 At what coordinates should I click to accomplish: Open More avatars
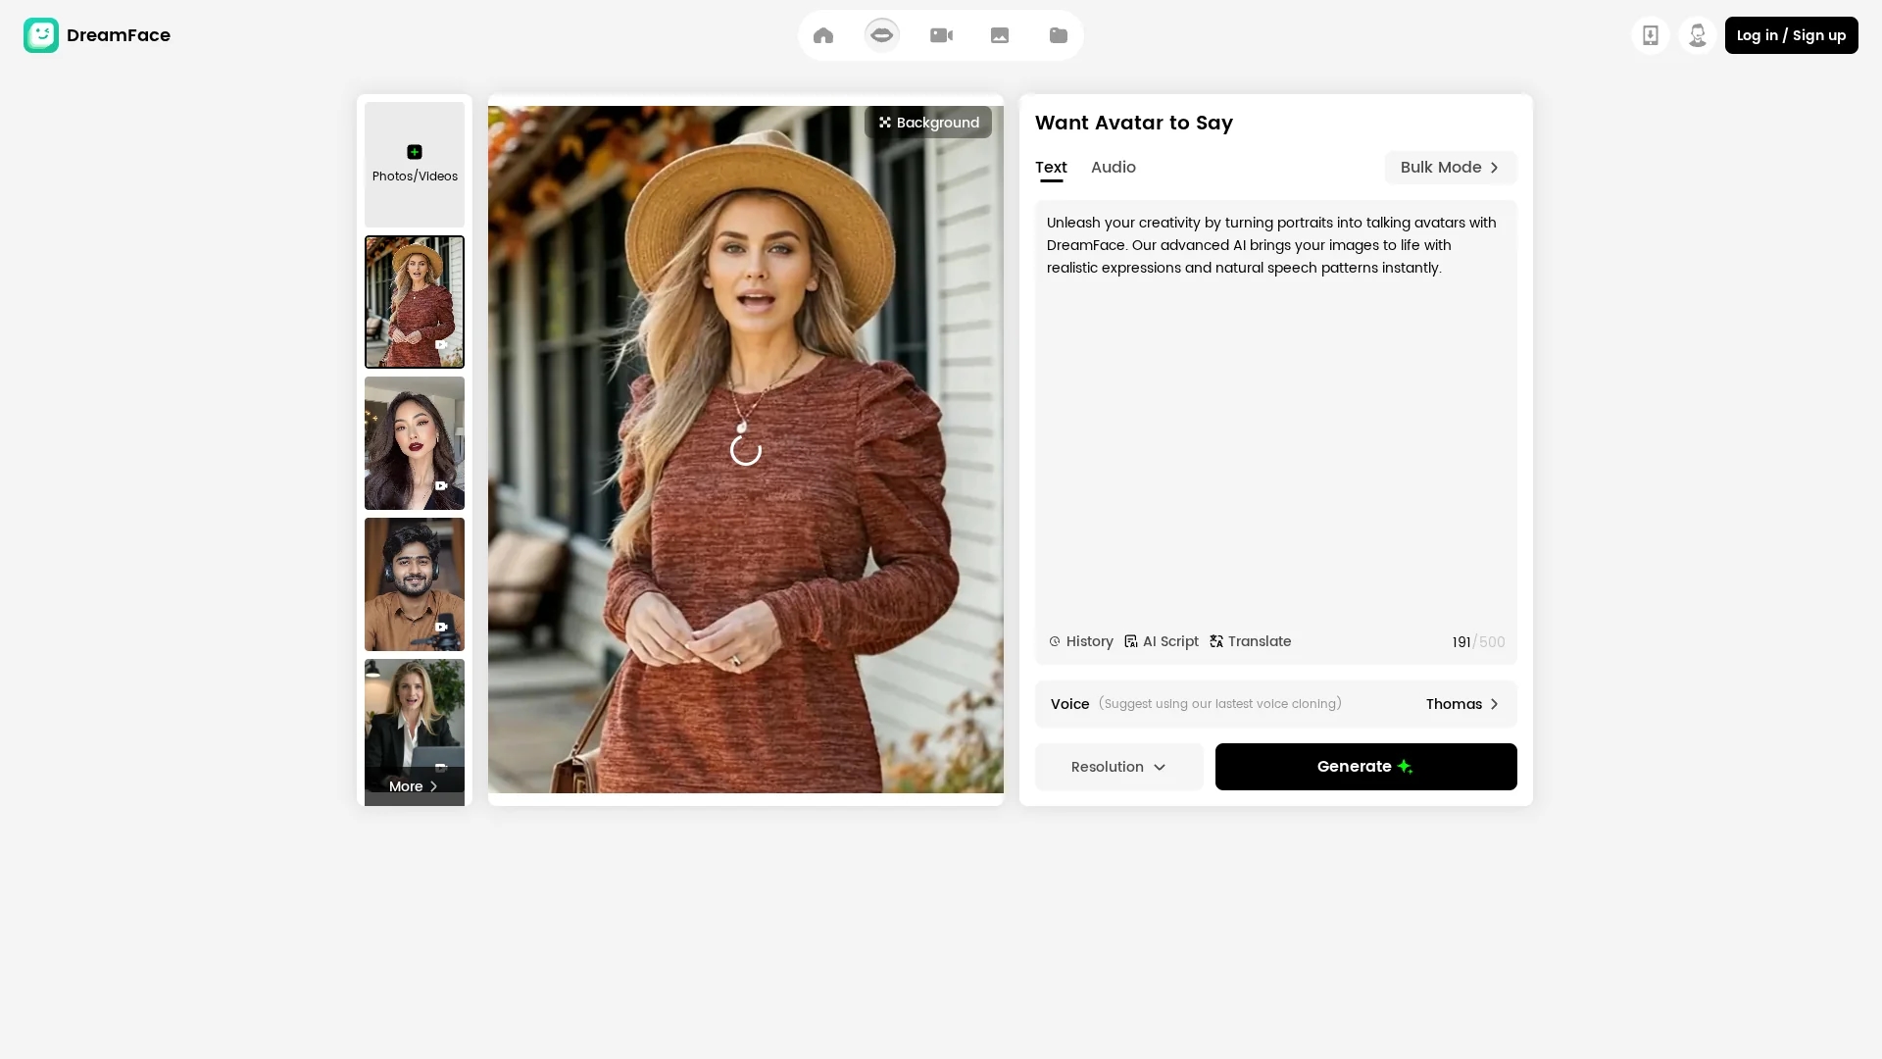pyautogui.click(x=414, y=786)
